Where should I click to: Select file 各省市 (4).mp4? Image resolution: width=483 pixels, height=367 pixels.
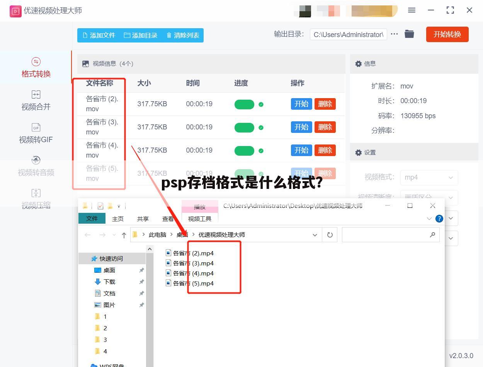click(x=190, y=273)
